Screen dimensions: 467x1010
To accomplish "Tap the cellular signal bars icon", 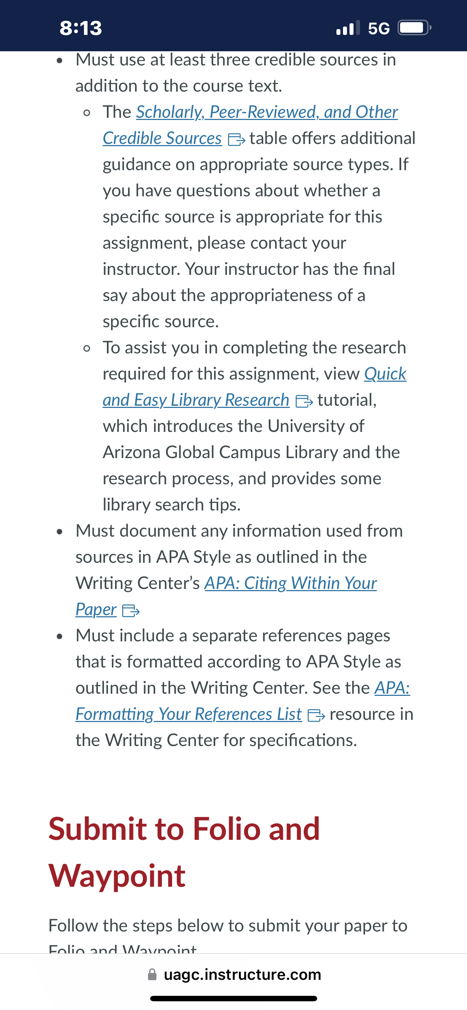I will [x=348, y=28].
